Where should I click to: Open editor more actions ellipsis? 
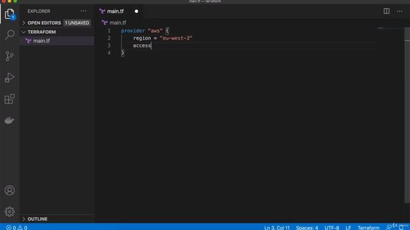[400, 11]
